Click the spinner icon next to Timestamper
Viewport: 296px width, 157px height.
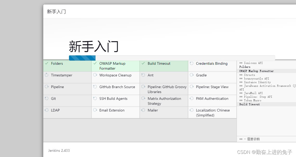point(47,75)
